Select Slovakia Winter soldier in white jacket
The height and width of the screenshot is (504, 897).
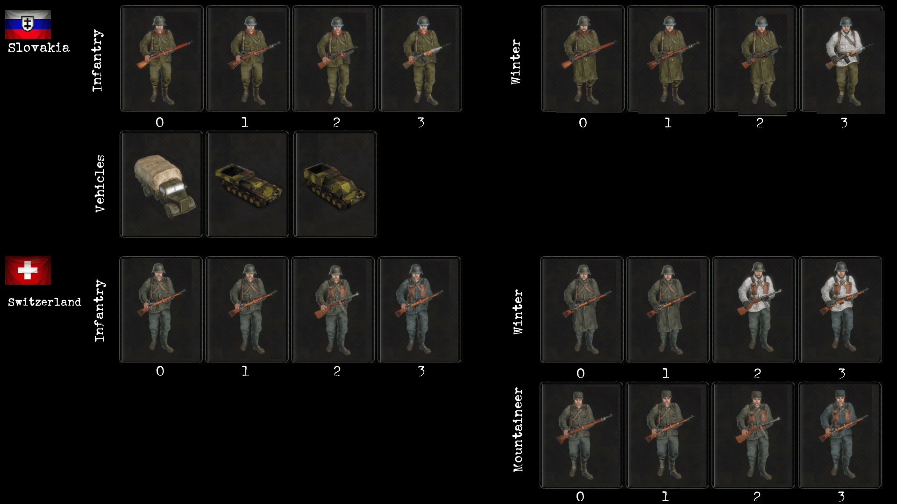[842, 60]
